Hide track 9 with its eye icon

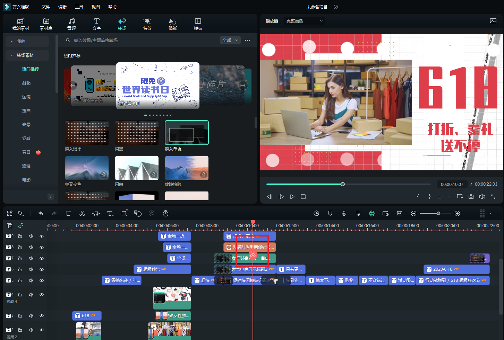[42, 236]
